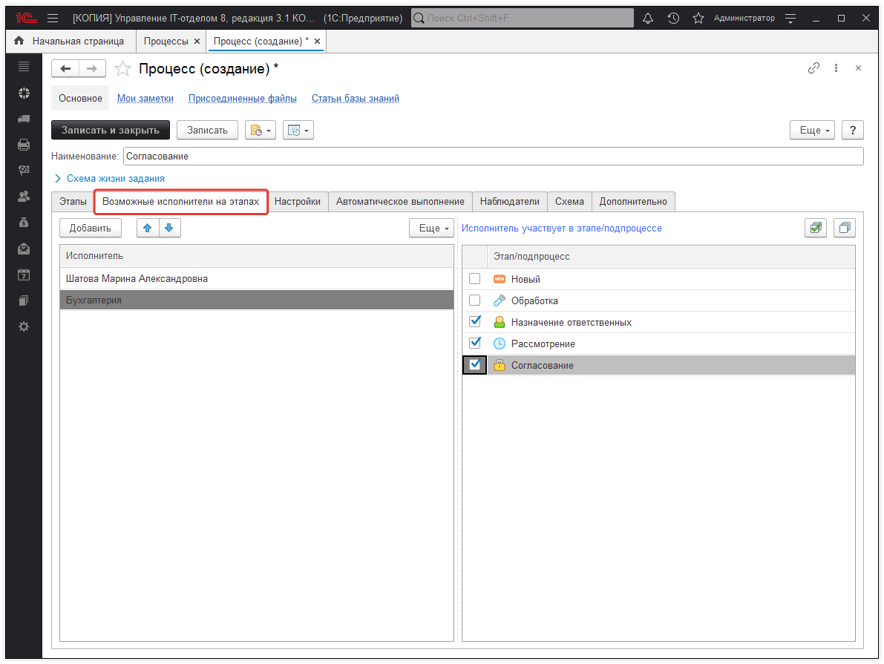Check all stages with the green checkmark icon
884x664 pixels.
816,229
